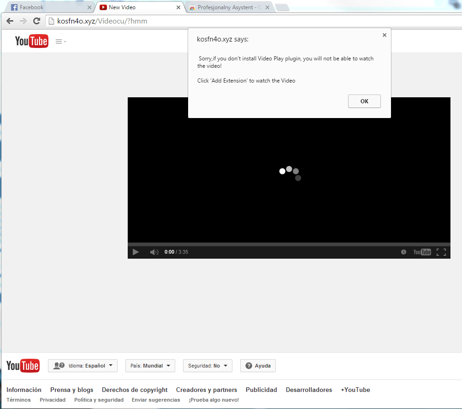Toggle the Watch Later clock icon
The height and width of the screenshot is (409, 462).
[x=403, y=252]
